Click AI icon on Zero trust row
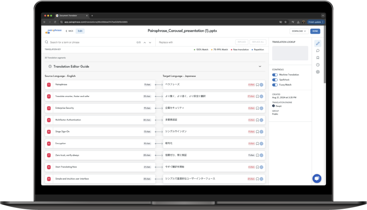This screenshot has width=367, height=210. [x=261, y=155]
